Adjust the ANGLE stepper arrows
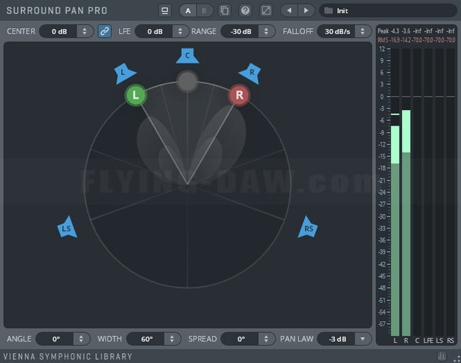Image resolution: width=461 pixels, height=363 pixels. click(81, 339)
